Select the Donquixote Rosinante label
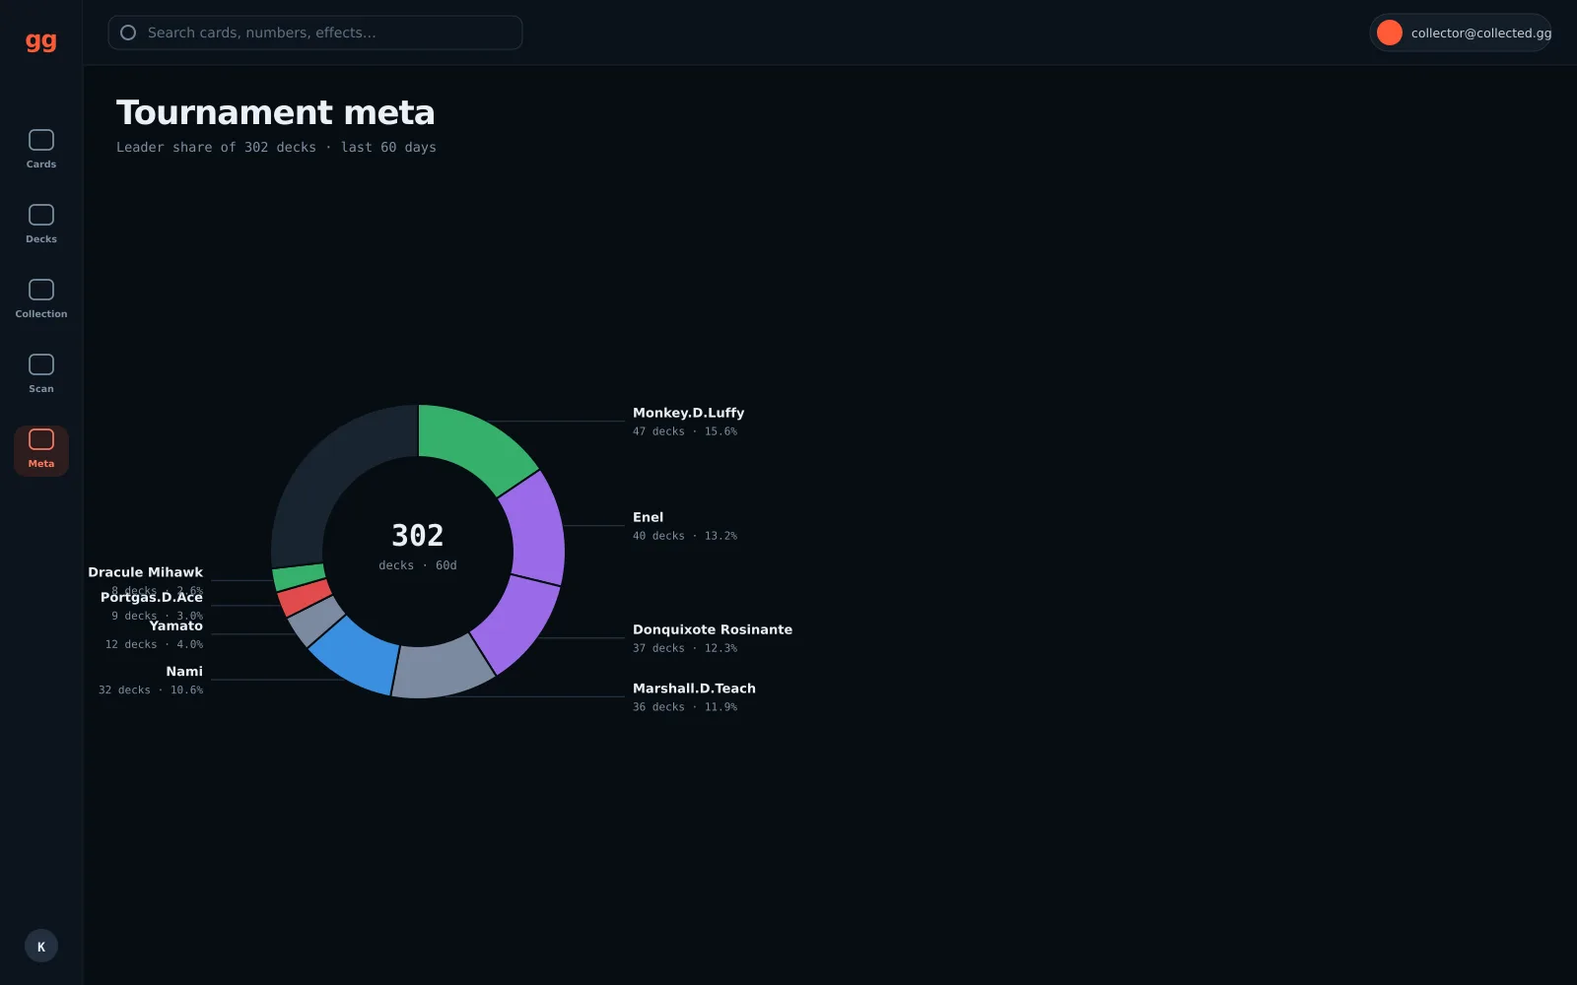This screenshot has height=985, width=1577. pos(712,629)
